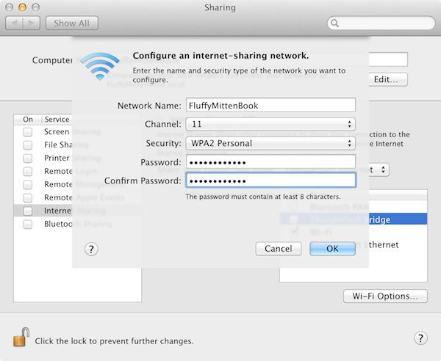This screenshot has height=361, width=441.
Task: Select the Internet Sharing service row
Action: [77, 211]
